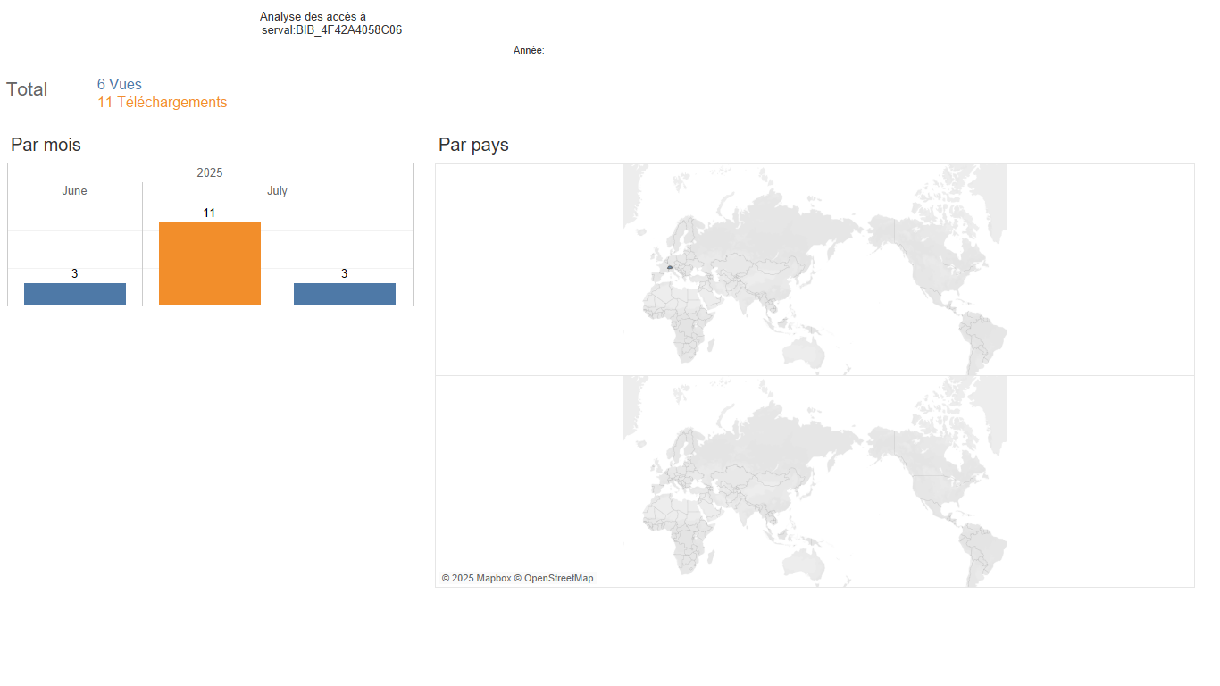Click the 'Année:' filter label

click(529, 51)
